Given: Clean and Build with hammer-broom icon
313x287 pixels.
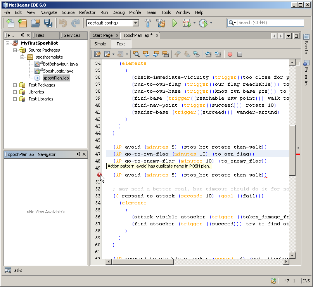Looking at the screenshot, I should (161, 23).
